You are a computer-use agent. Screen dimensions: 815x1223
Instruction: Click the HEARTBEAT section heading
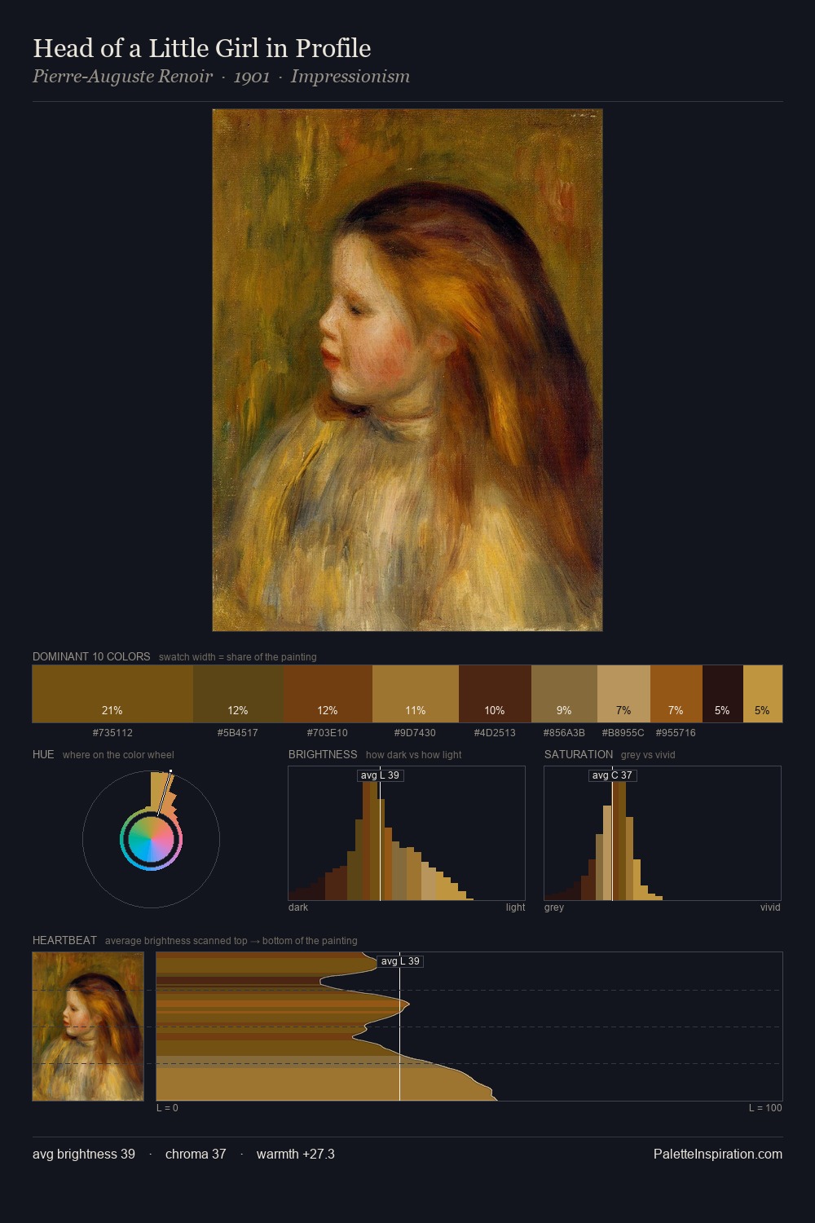click(64, 940)
